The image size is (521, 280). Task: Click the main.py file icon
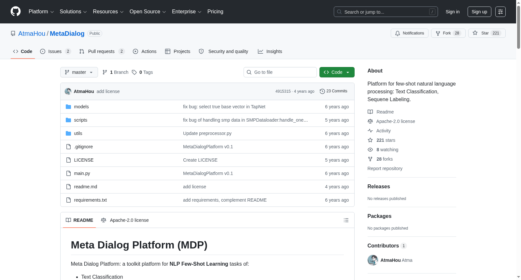pyautogui.click(x=68, y=173)
